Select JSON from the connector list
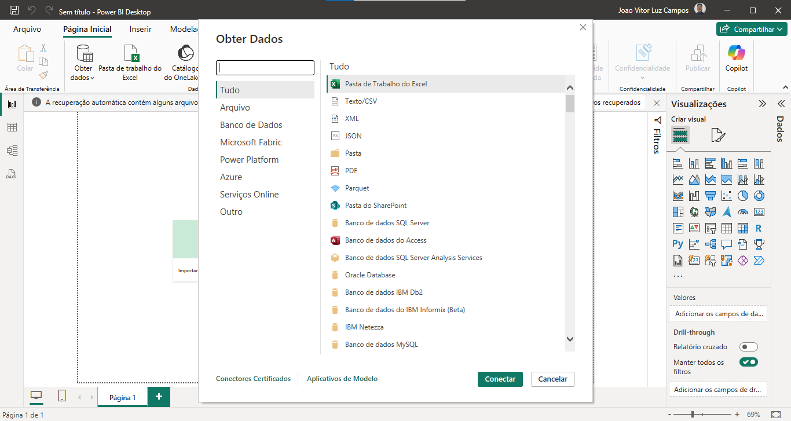The height and width of the screenshot is (421, 791). (446, 136)
